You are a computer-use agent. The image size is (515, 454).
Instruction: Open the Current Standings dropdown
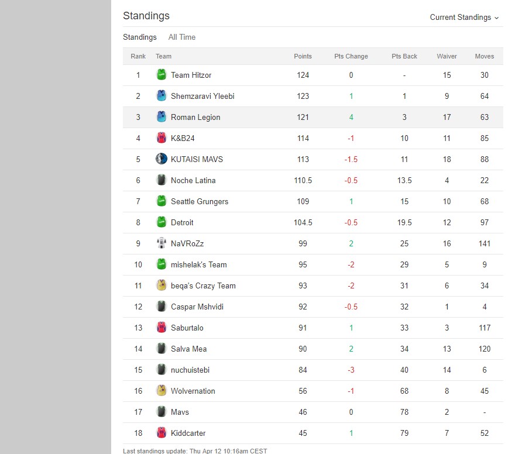click(x=464, y=18)
